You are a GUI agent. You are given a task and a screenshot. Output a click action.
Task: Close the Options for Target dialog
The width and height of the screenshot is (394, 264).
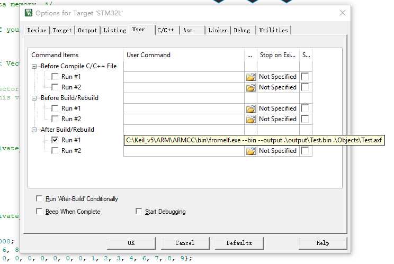pos(342,13)
